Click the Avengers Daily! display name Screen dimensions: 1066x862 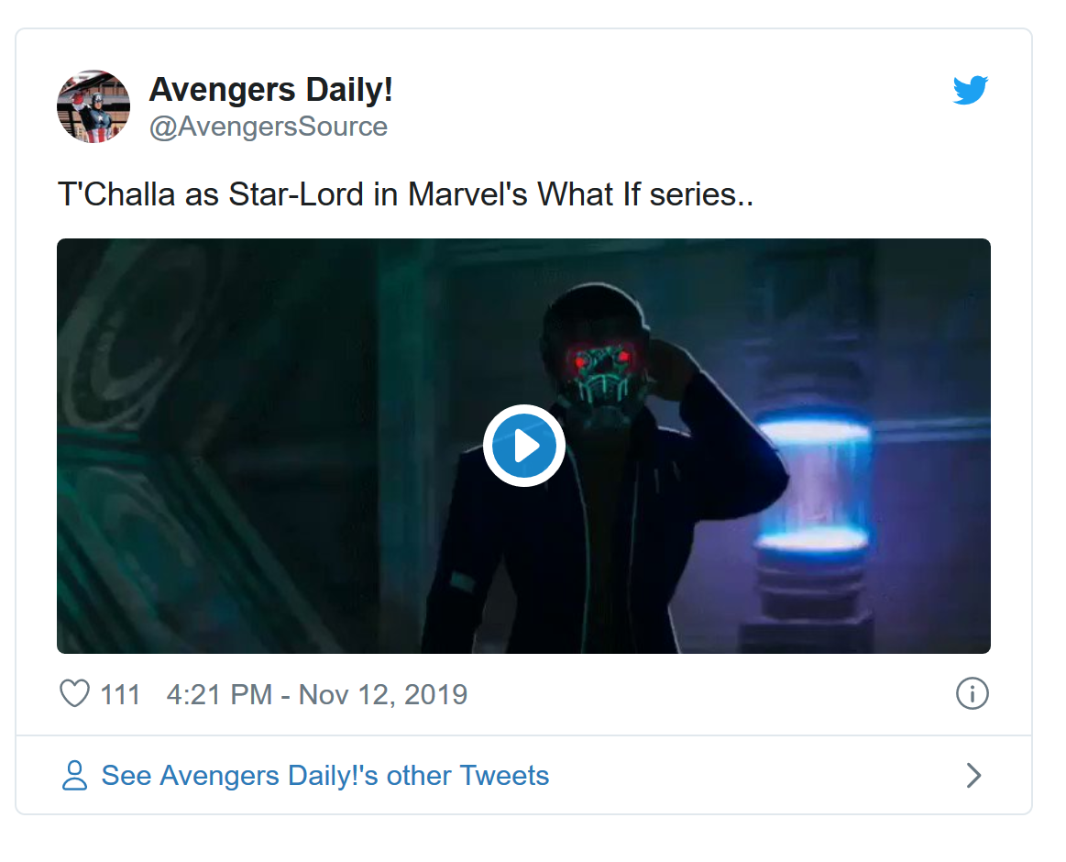[x=270, y=90]
